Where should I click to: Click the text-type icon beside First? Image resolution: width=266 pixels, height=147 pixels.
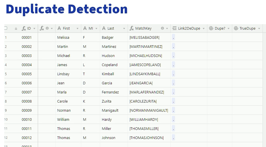[x=59, y=28]
